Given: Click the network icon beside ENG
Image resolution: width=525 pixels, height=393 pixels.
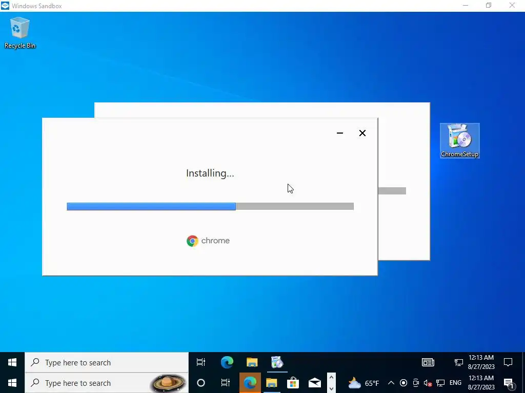Looking at the screenshot, I should [x=440, y=383].
